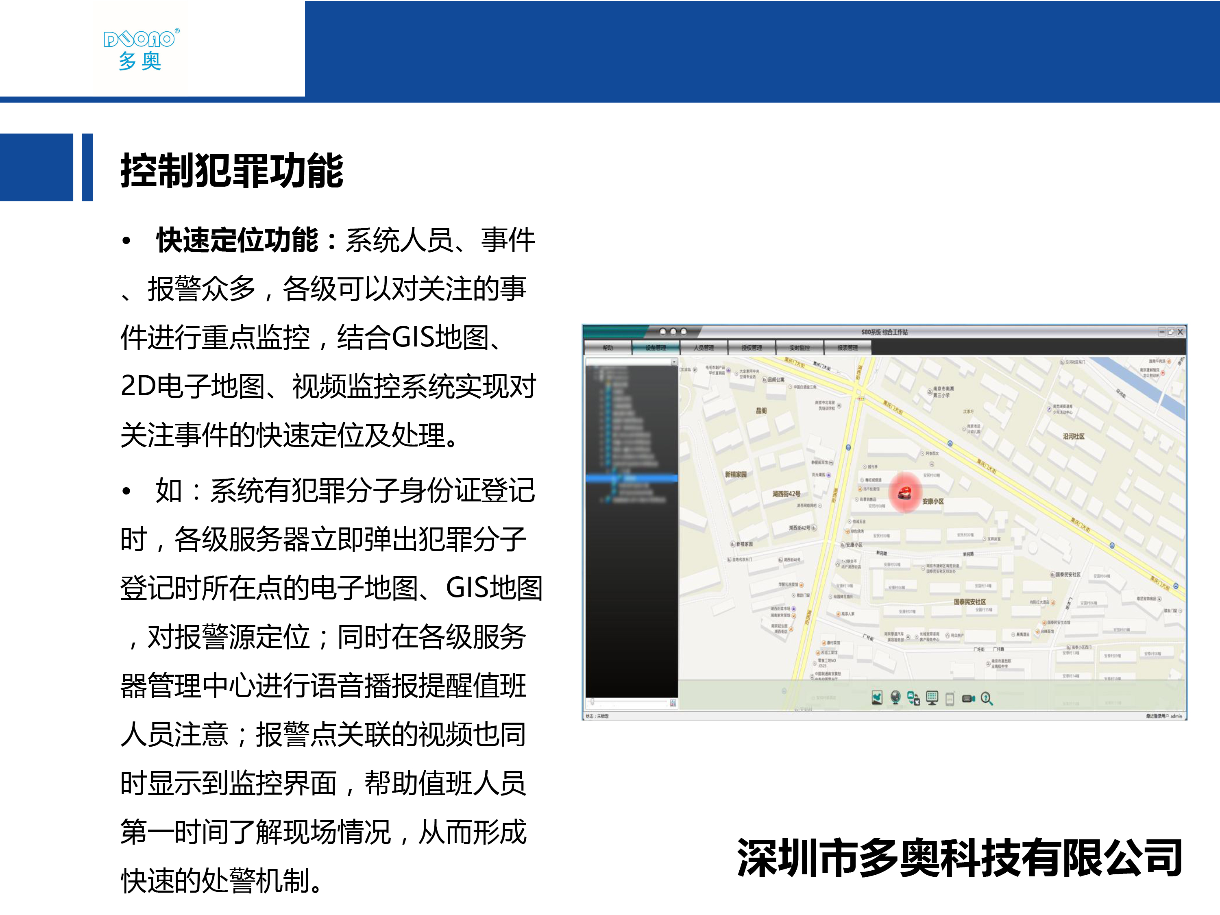This screenshot has width=1220, height=915.
Task: Click the 安康小区 marker below the alarm
Action: click(843, 545)
